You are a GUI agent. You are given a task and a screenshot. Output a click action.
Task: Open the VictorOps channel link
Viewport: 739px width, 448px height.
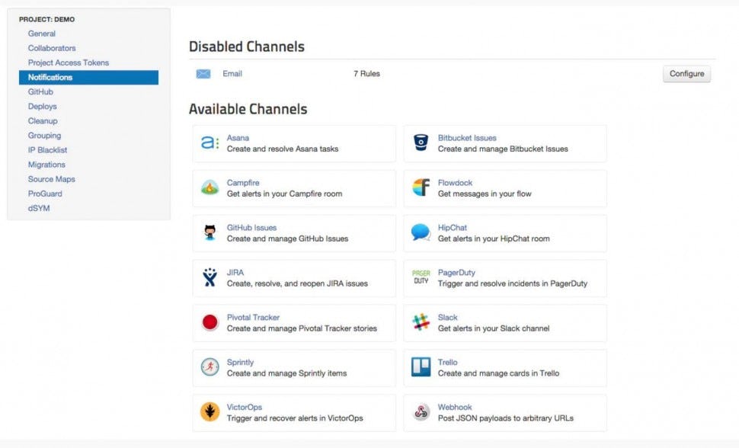click(244, 407)
